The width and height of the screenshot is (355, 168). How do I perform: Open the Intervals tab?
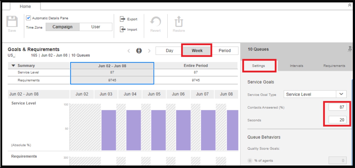[x=296, y=66]
